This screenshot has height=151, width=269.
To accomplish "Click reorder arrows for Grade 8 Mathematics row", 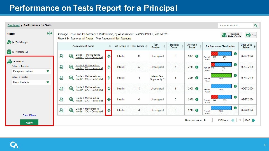I will coord(109,89).
